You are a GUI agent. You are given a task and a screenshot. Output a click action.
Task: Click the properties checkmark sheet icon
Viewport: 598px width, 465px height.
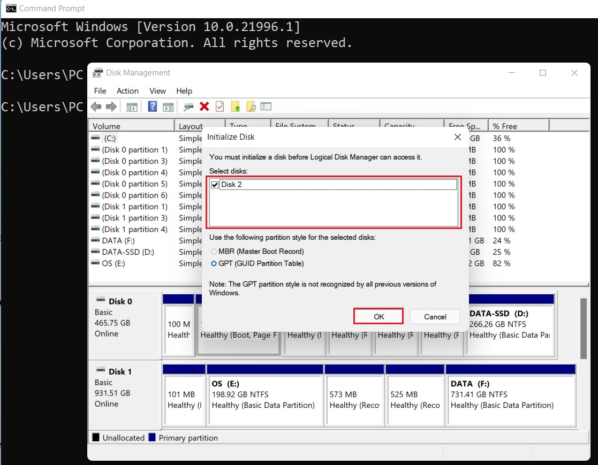219,107
